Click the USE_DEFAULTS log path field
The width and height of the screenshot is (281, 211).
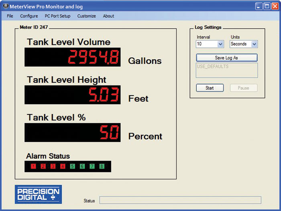point(227,70)
